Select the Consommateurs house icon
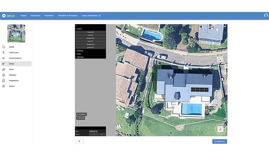This screenshot has width=269, height=156. click(x=4, y=58)
